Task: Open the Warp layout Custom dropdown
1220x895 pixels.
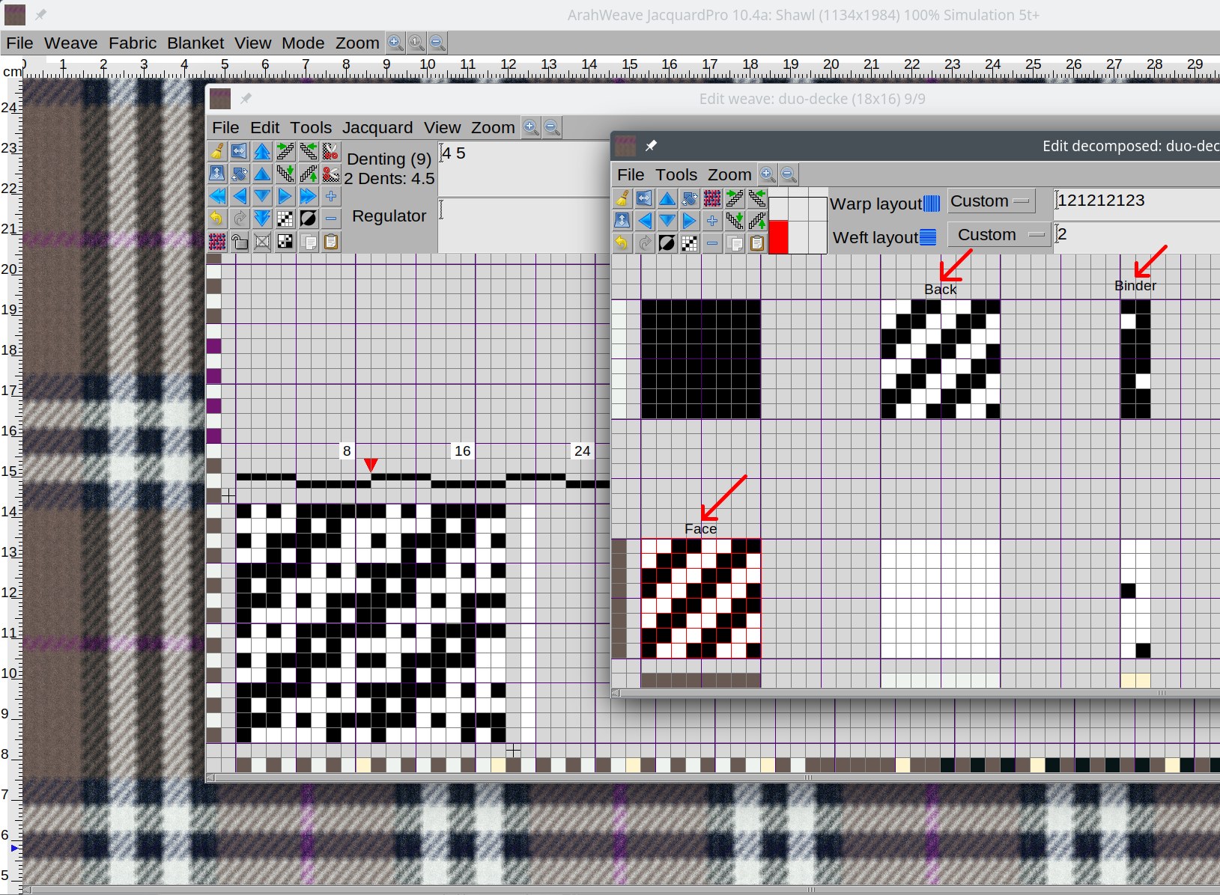Action: tap(990, 201)
